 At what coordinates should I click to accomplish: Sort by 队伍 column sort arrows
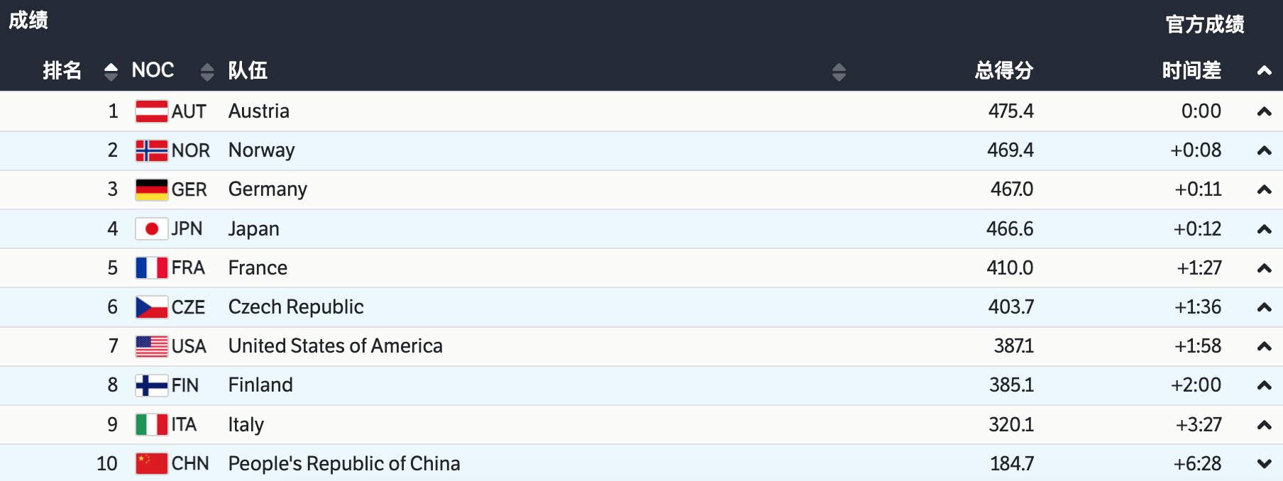(x=839, y=72)
